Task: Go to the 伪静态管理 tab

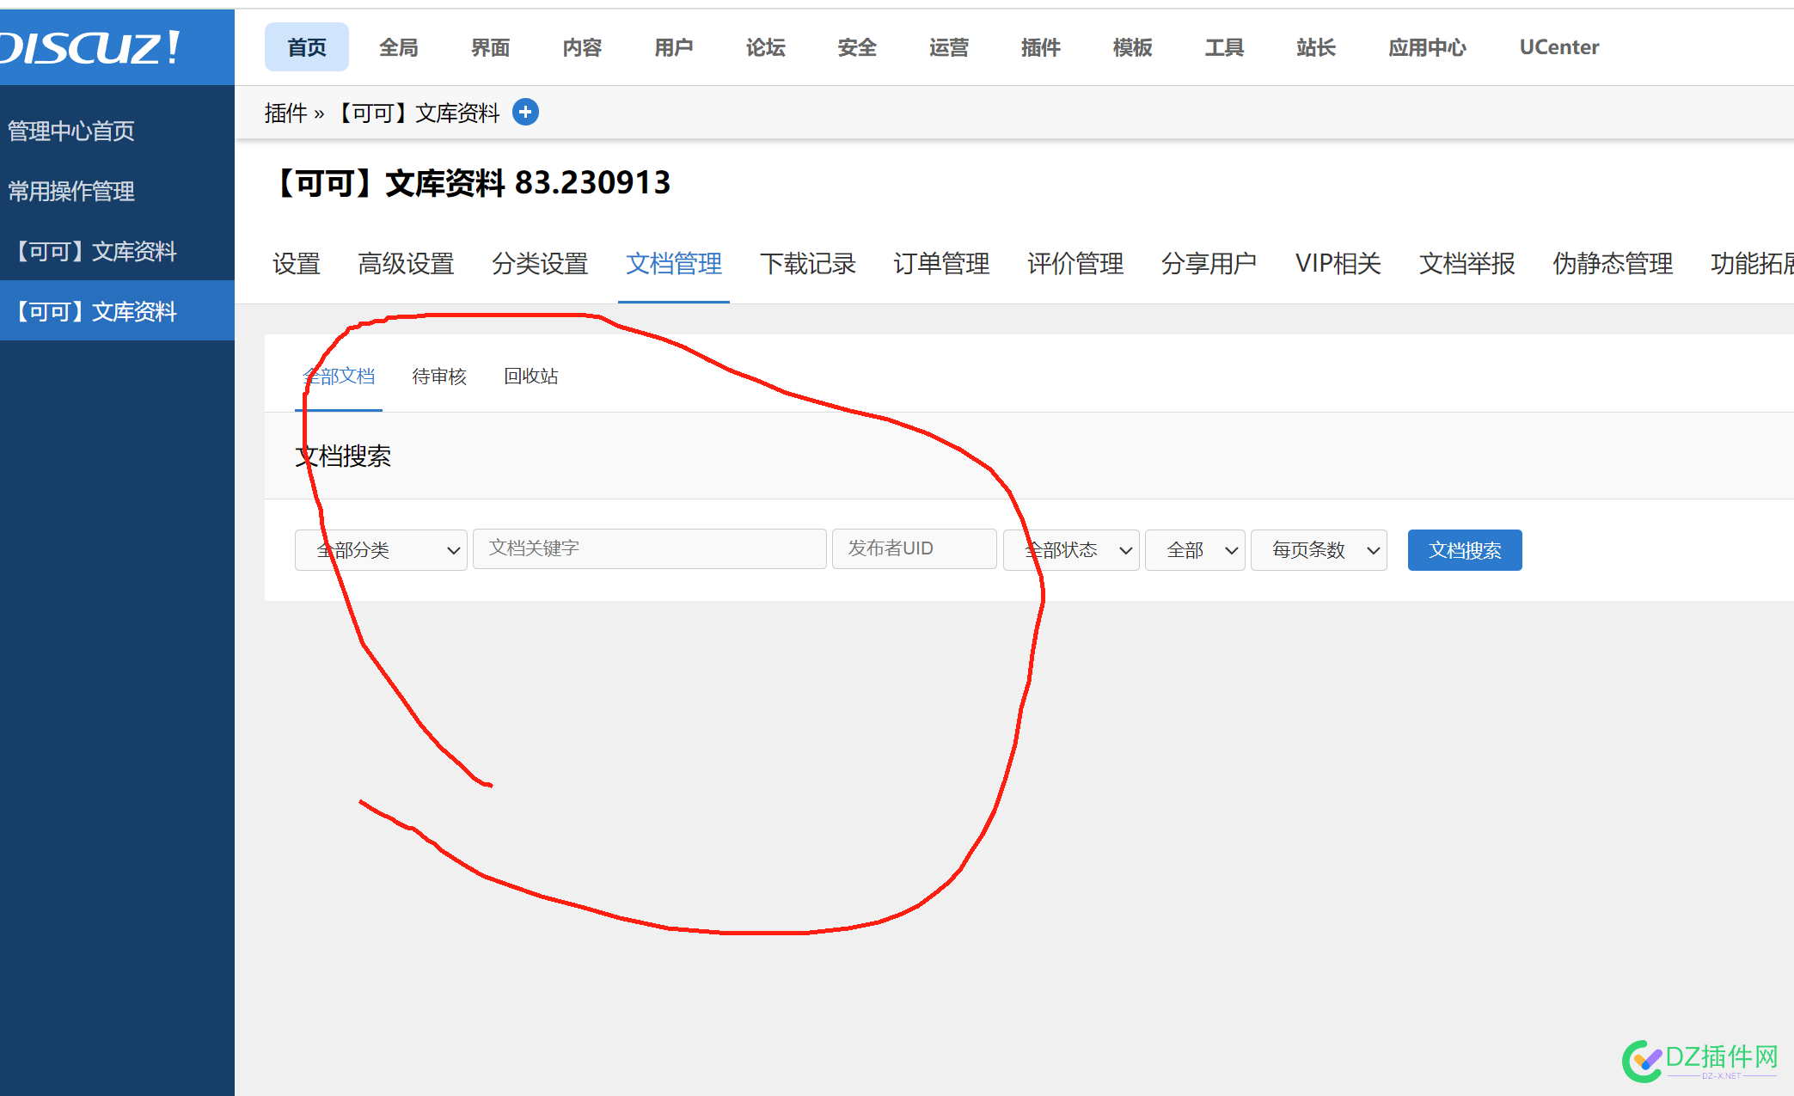Action: [1612, 264]
